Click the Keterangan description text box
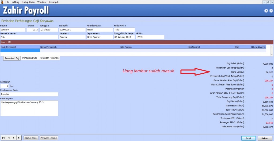Image resolution: width=274 pixels, height=141 pixels. tap(29, 108)
